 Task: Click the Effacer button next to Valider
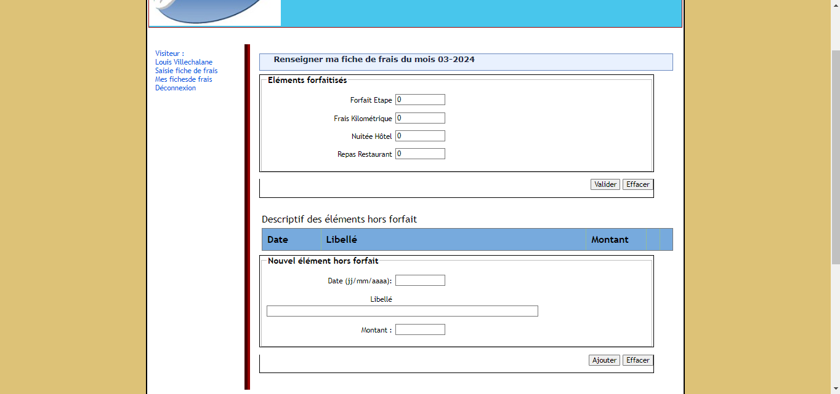(637, 184)
